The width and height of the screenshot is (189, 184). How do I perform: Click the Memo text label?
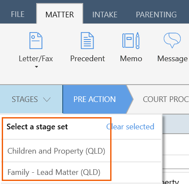(x=131, y=59)
